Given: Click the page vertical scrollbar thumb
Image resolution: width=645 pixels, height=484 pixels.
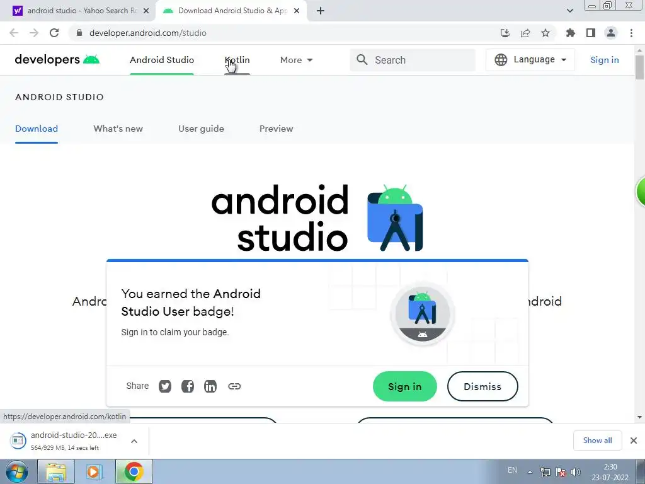Looking at the screenshot, I should coord(639,67).
